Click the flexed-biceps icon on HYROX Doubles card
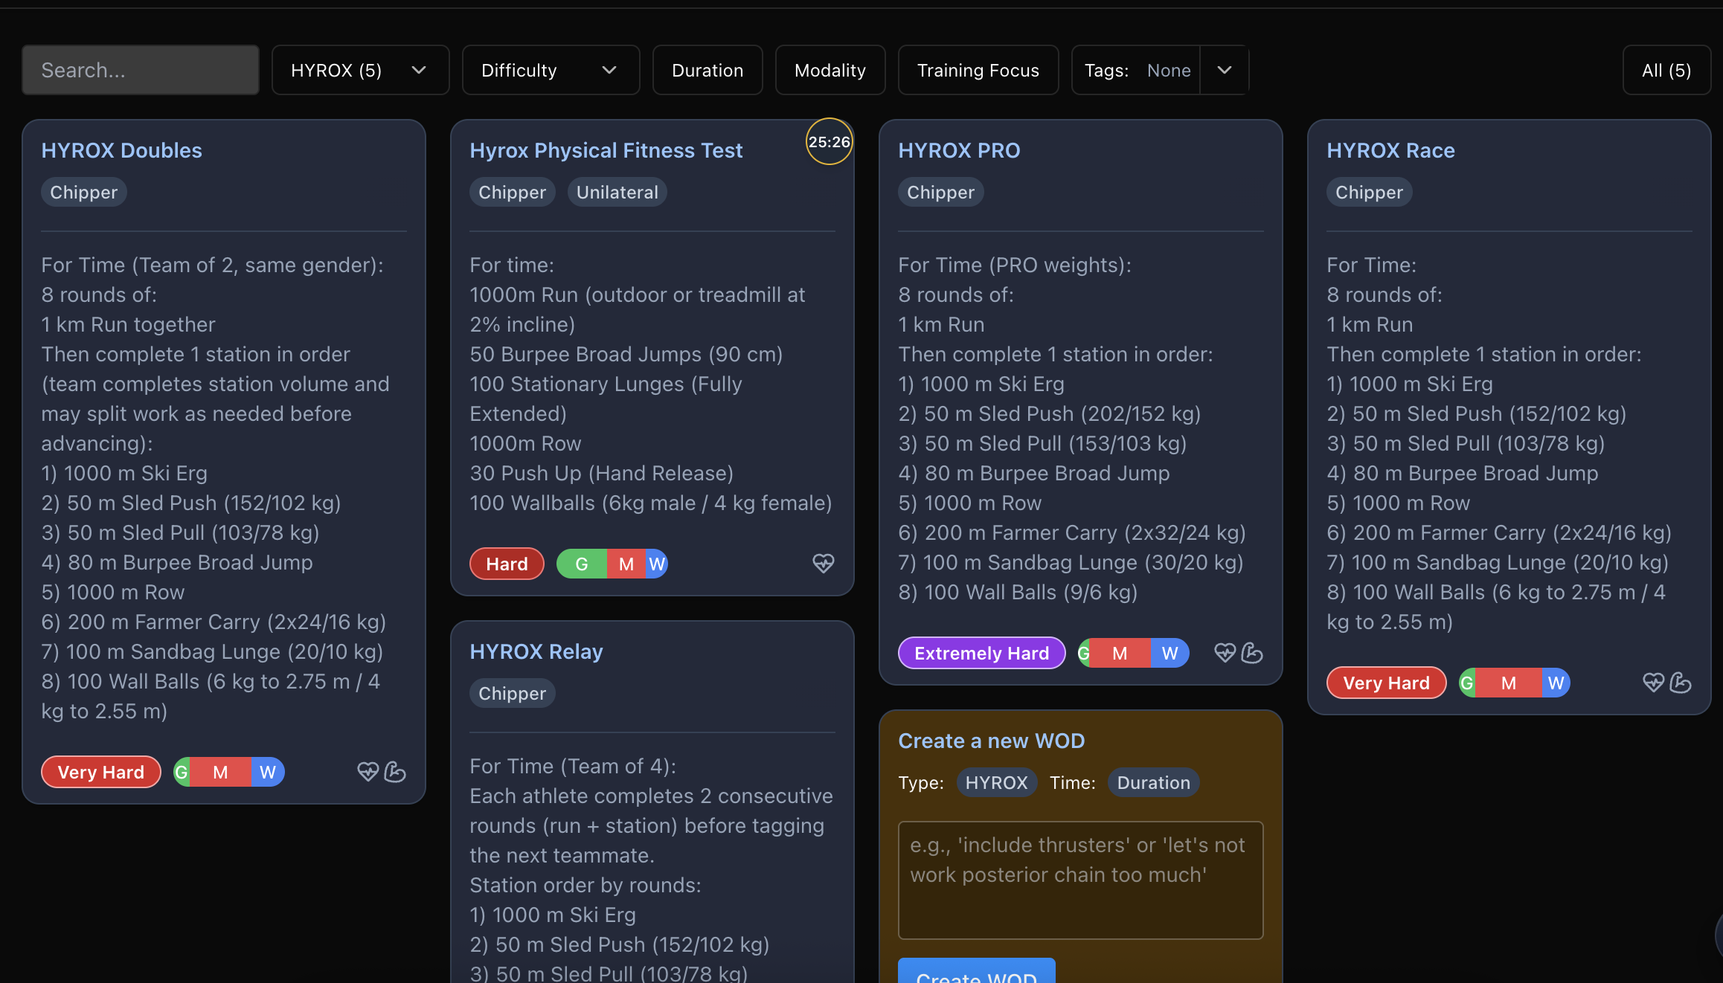The width and height of the screenshot is (1723, 983). (x=395, y=772)
